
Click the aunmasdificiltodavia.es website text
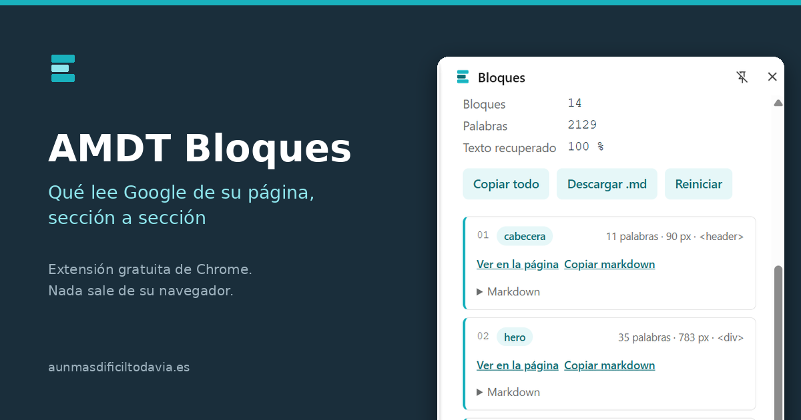(119, 367)
